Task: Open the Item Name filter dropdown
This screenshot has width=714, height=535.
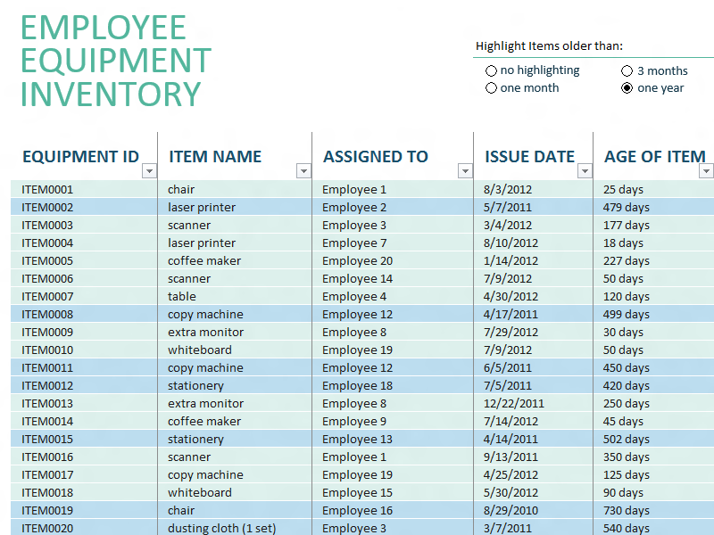Action: (303, 171)
